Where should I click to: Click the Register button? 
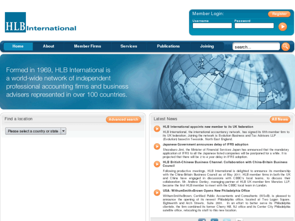pyautogui.click(x=279, y=14)
